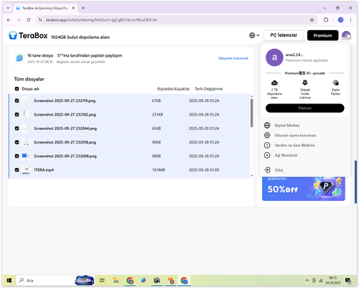Open File Explorer from taskbar
359x288 pixels.
coord(116,280)
